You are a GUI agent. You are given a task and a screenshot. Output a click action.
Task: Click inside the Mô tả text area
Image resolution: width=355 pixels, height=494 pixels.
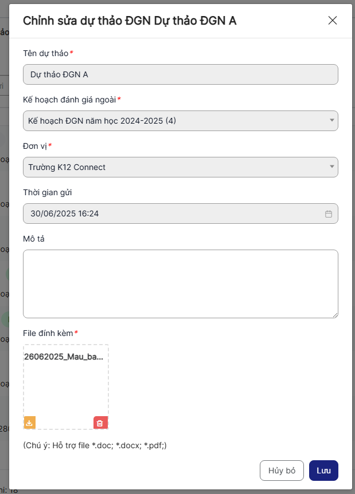[180, 283]
